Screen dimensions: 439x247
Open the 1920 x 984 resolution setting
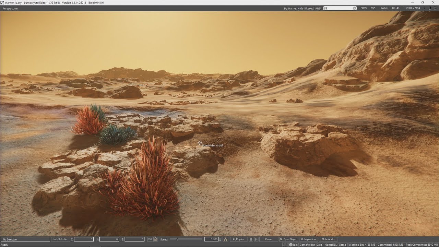point(413,8)
